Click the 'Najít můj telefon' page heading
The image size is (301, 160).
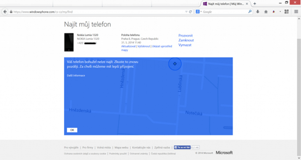[87, 25]
